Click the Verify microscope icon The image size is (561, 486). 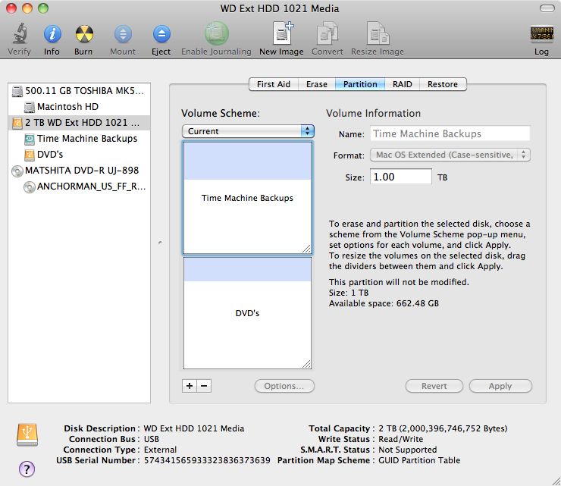pyautogui.click(x=20, y=33)
